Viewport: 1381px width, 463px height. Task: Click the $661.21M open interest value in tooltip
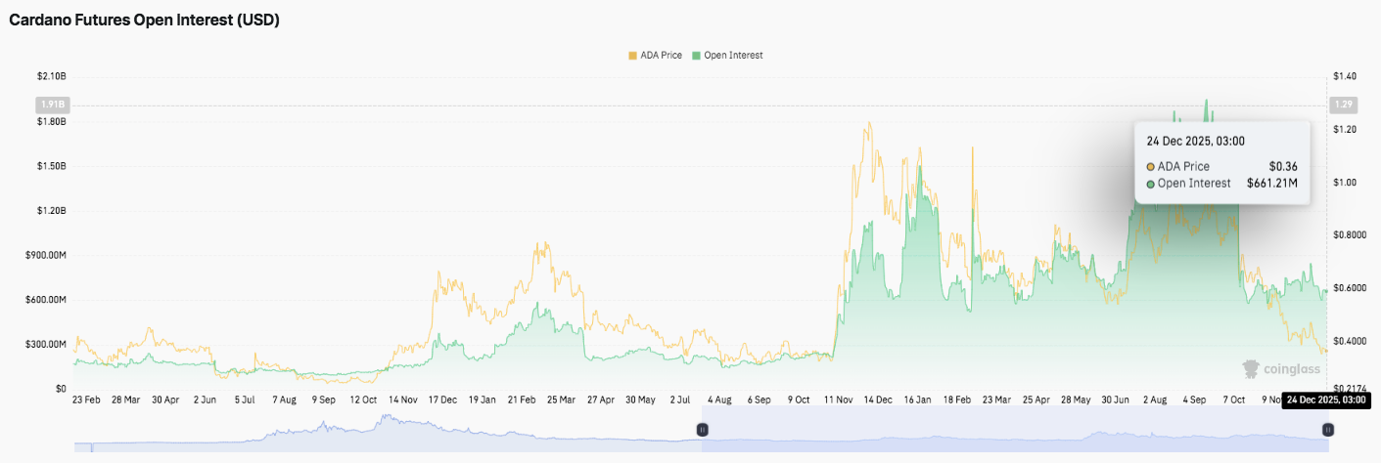click(1271, 183)
